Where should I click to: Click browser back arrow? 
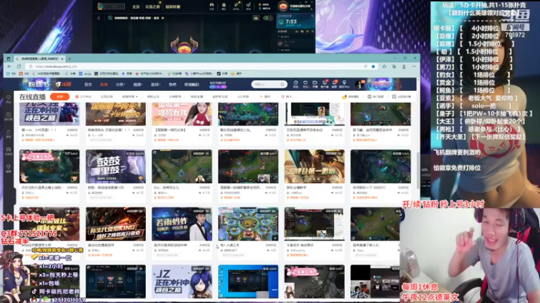coord(9,66)
